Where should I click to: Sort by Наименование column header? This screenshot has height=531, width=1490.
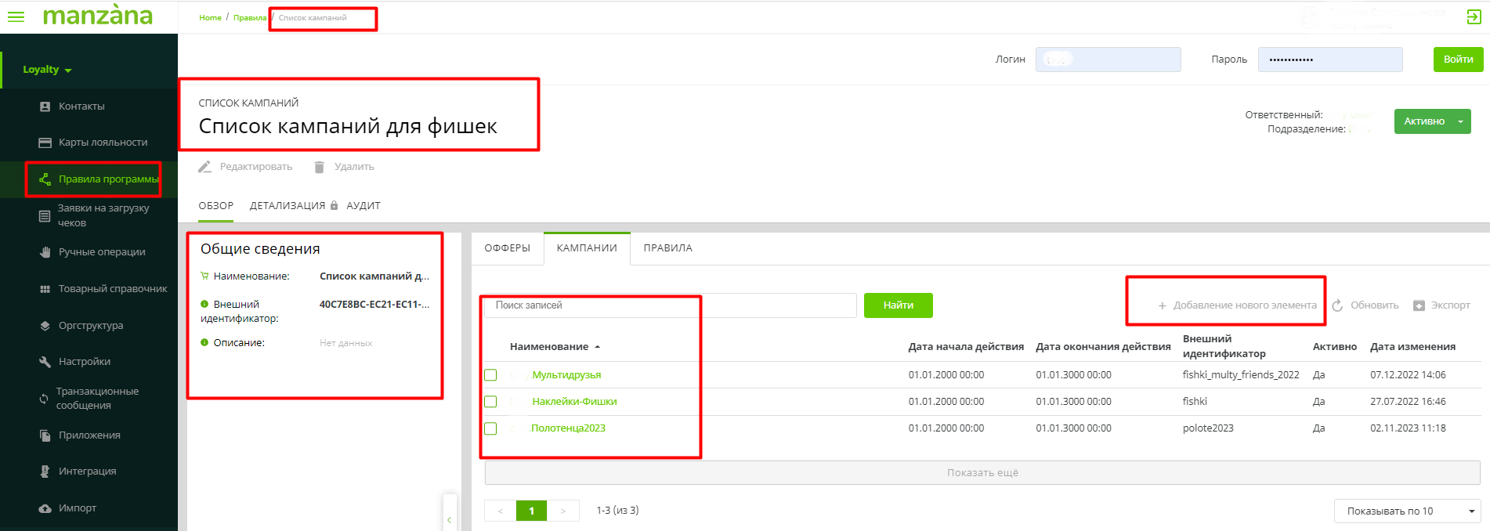tap(549, 347)
